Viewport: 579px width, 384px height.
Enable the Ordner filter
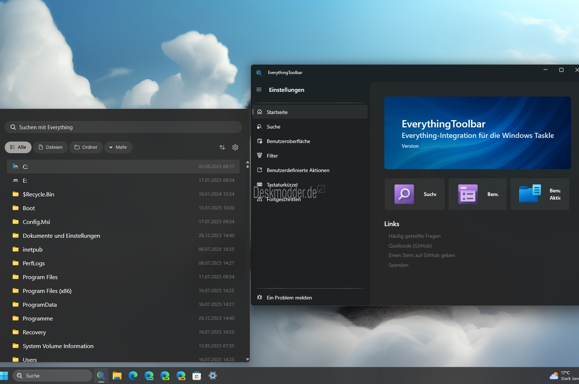tap(86, 147)
